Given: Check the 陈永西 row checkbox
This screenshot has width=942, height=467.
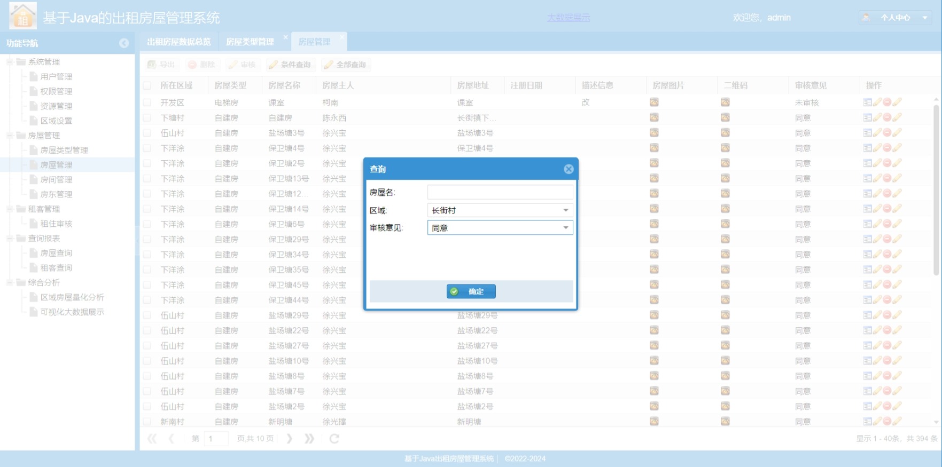Looking at the screenshot, I should pyautogui.click(x=147, y=118).
